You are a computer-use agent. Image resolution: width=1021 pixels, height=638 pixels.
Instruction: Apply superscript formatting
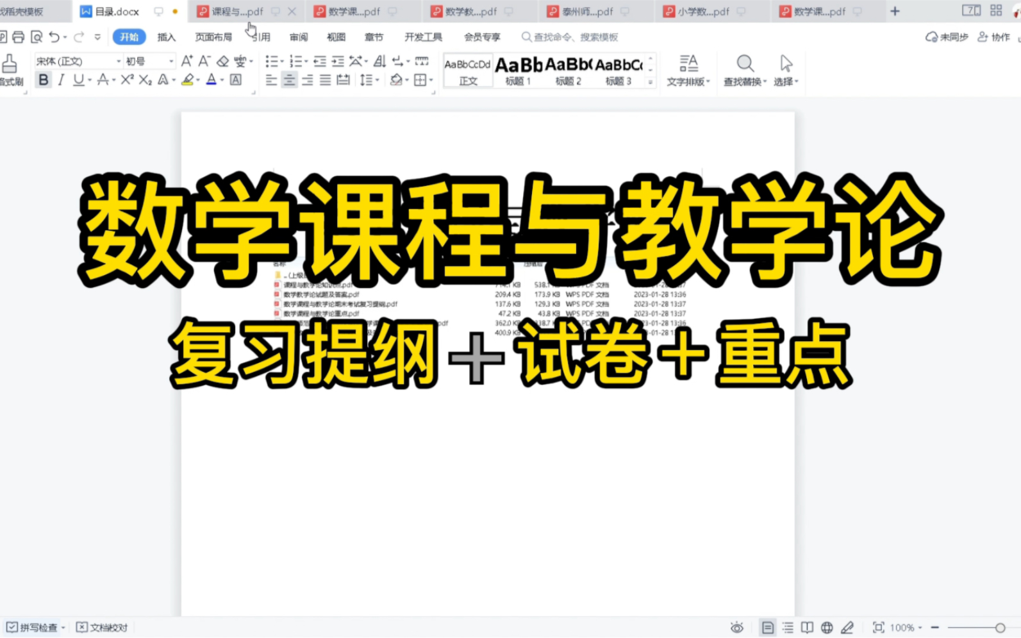click(127, 80)
